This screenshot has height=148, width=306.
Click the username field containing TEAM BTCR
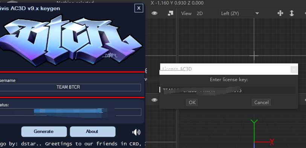pos(70,87)
